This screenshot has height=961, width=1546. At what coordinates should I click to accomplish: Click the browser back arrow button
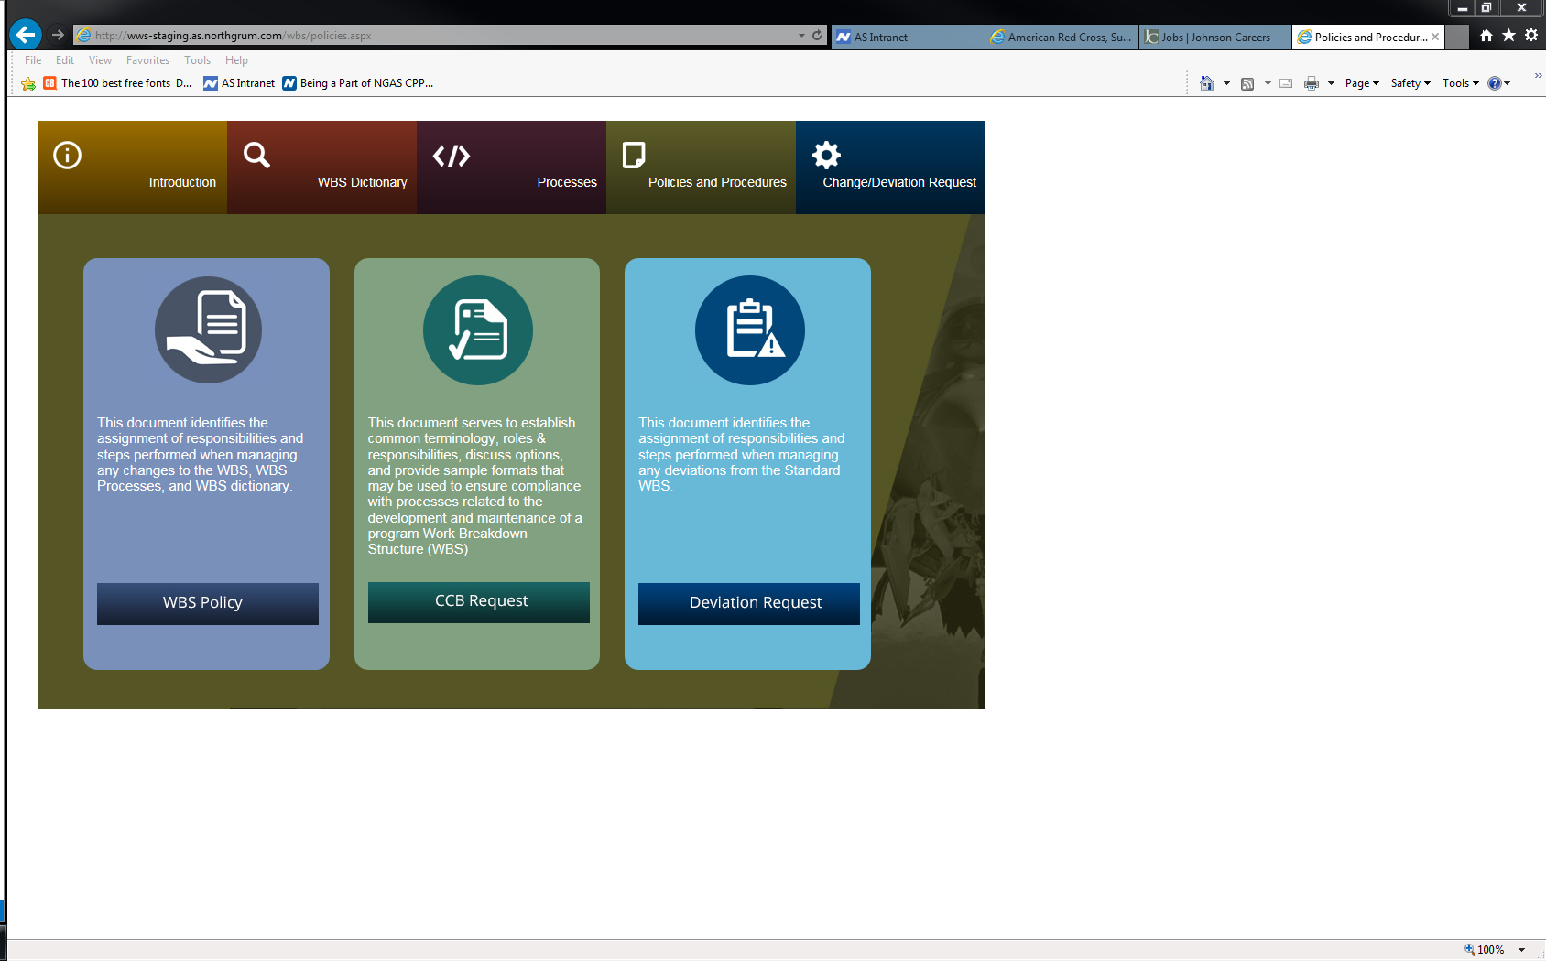pyautogui.click(x=26, y=35)
